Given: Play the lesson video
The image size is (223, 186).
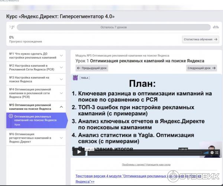Looking at the screenshot, I should click(x=79, y=152).
